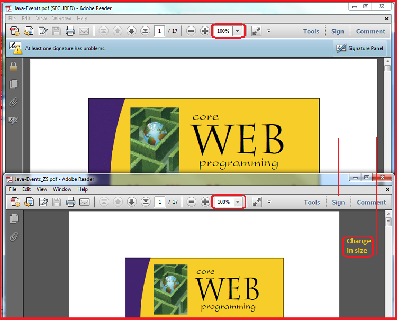Click Create PDF icon in Java-Events_ZS.pdf window
Screen dimensions: 397x320
[x=15, y=202]
